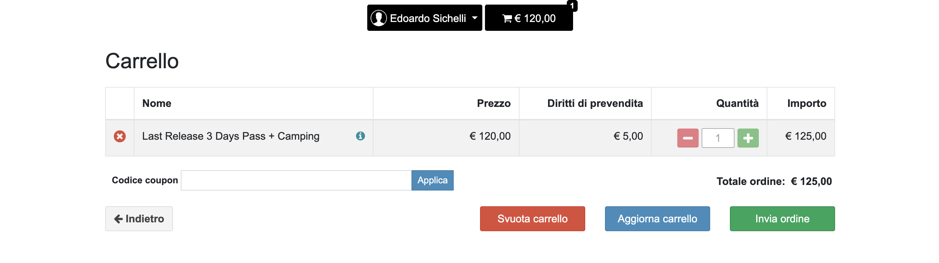
Task: Click the Codice coupon text field
Action: tap(296, 180)
